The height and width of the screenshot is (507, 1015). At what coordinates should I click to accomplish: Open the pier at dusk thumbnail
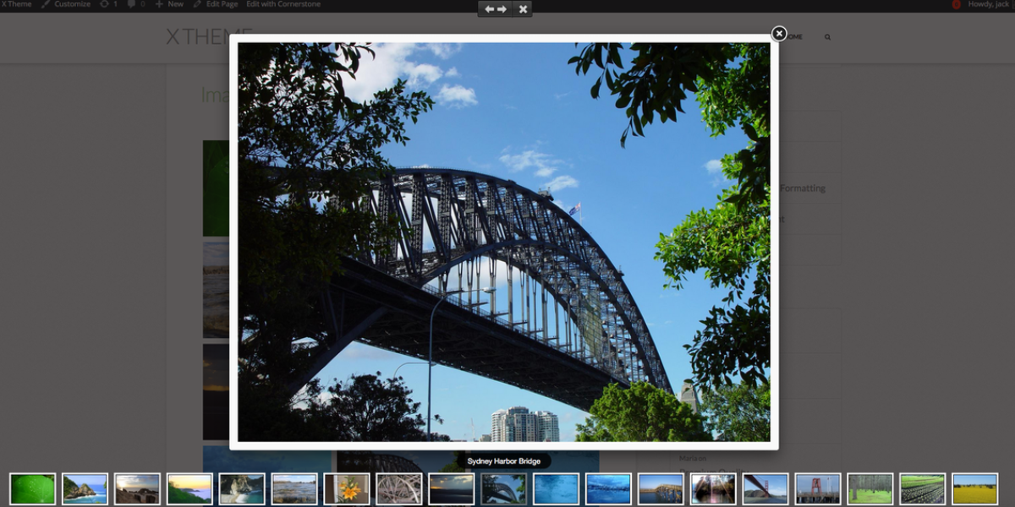[x=661, y=489]
